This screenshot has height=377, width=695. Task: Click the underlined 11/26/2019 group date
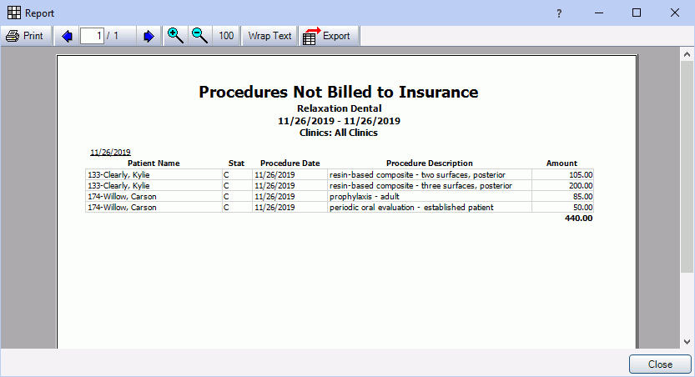coord(110,153)
